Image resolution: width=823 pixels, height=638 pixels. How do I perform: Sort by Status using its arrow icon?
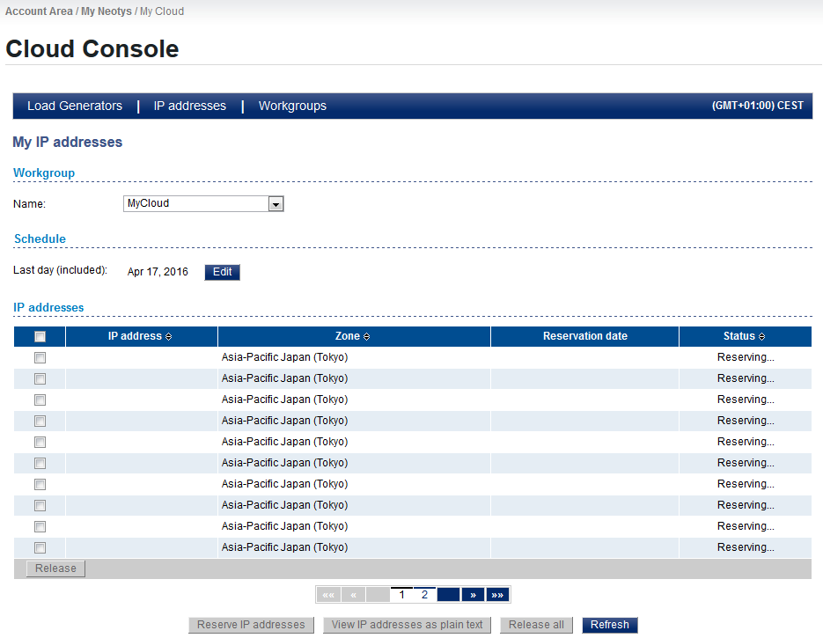pos(761,337)
